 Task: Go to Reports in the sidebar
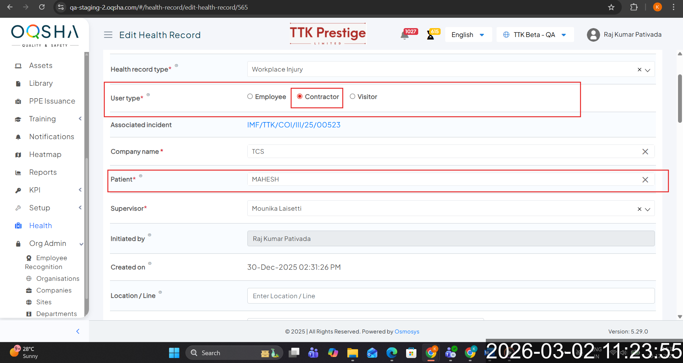(x=43, y=172)
